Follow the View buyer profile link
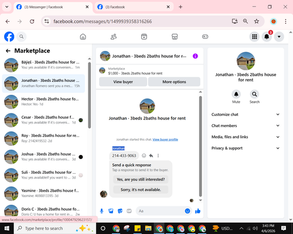 coord(165,140)
